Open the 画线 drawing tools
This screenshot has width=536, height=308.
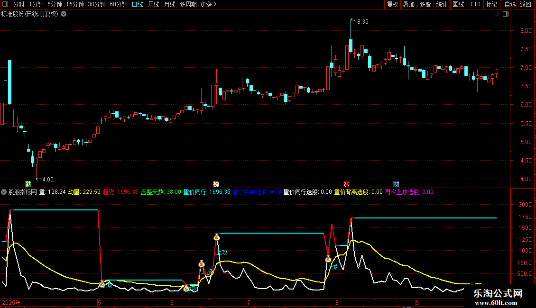(x=458, y=4)
